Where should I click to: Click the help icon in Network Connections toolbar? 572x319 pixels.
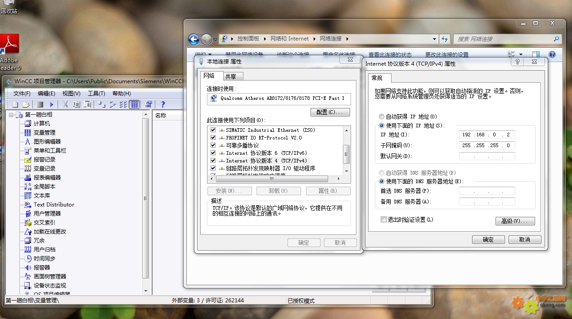(552, 54)
